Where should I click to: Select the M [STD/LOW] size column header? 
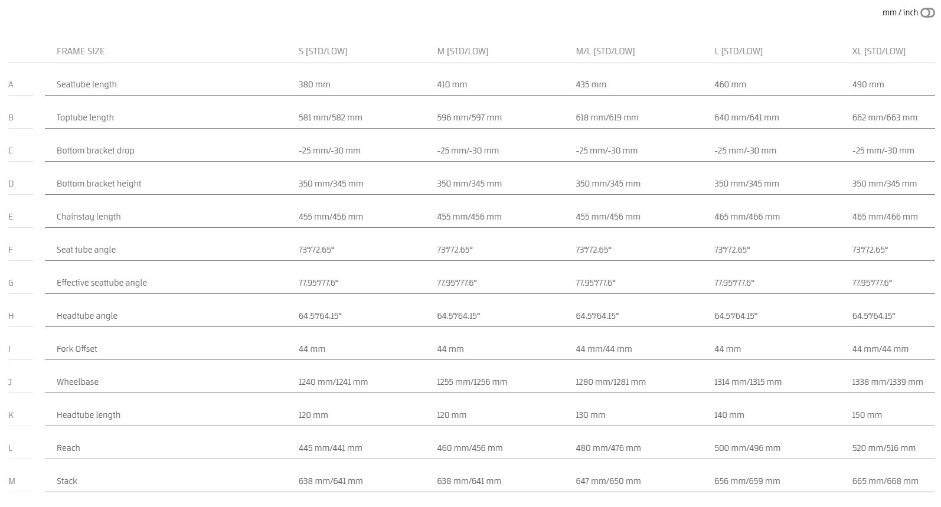coord(462,51)
